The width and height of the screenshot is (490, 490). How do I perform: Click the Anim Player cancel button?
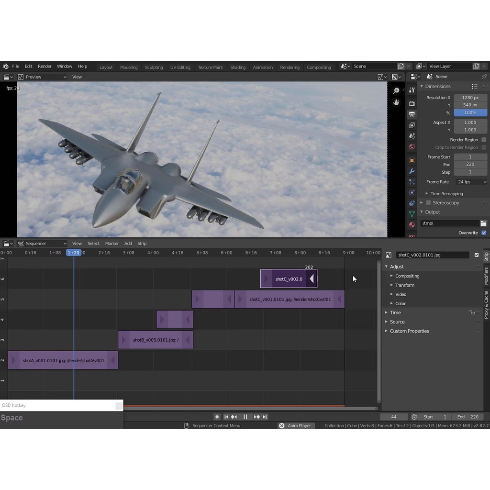click(282, 425)
